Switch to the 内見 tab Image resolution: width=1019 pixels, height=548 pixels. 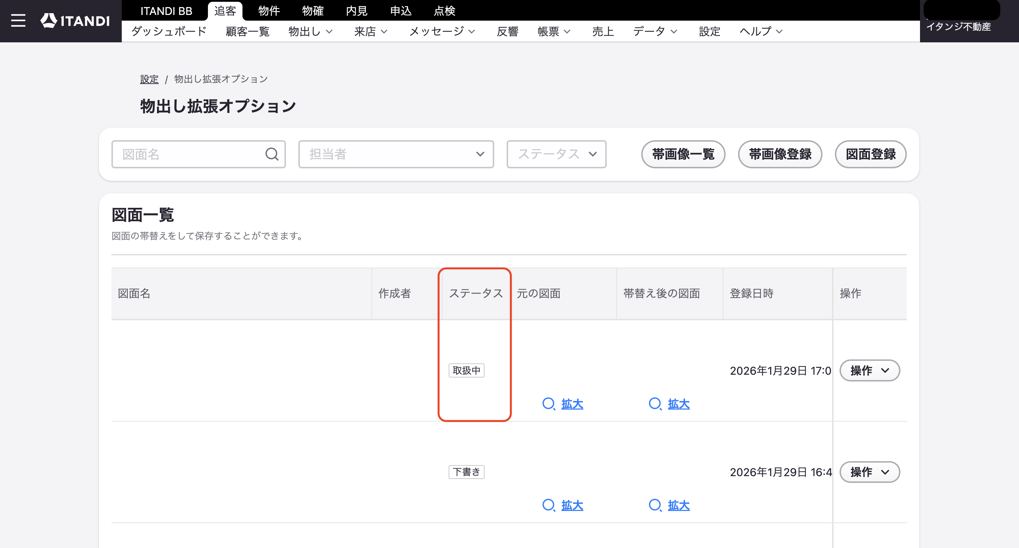(x=357, y=11)
